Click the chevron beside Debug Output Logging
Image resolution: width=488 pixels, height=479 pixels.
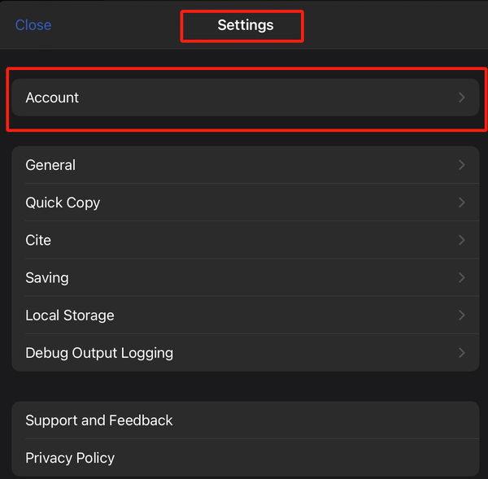[x=462, y=353]
